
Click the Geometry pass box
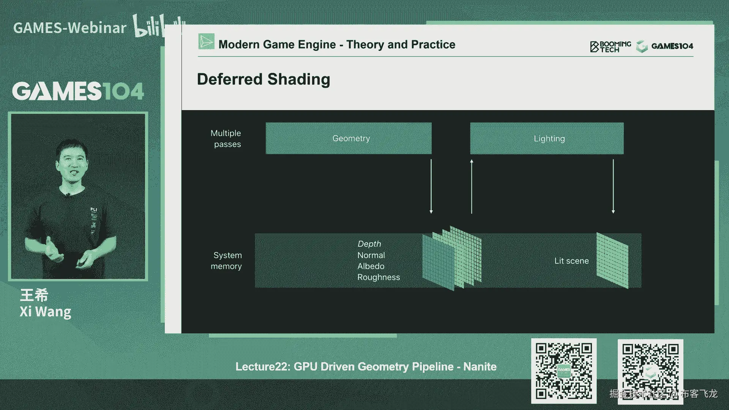349,138
